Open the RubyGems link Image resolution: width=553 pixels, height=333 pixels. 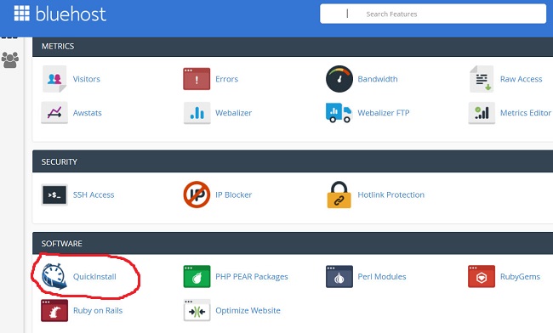coord(520,277)
